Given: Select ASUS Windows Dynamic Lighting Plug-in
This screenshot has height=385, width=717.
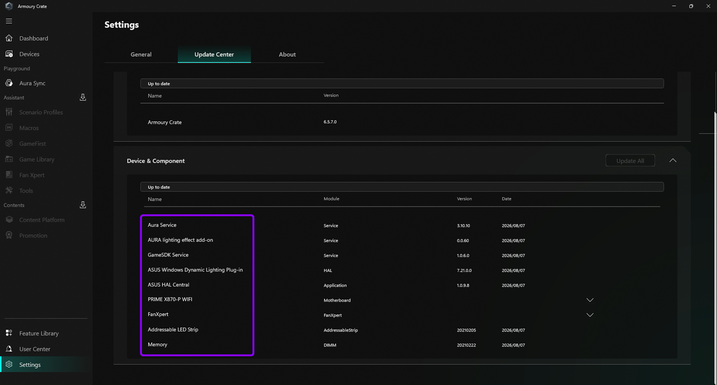Looking at the screenshot, I should tap(195, 270).
